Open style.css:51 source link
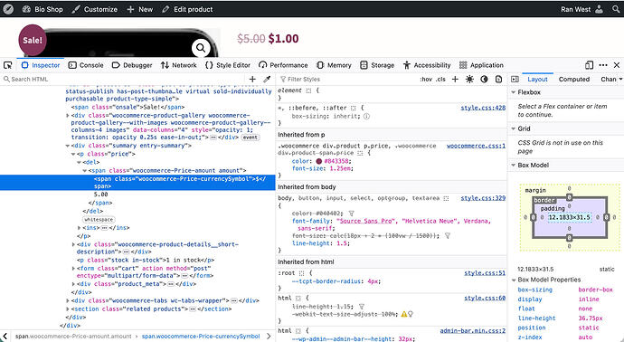 [485, 273]
